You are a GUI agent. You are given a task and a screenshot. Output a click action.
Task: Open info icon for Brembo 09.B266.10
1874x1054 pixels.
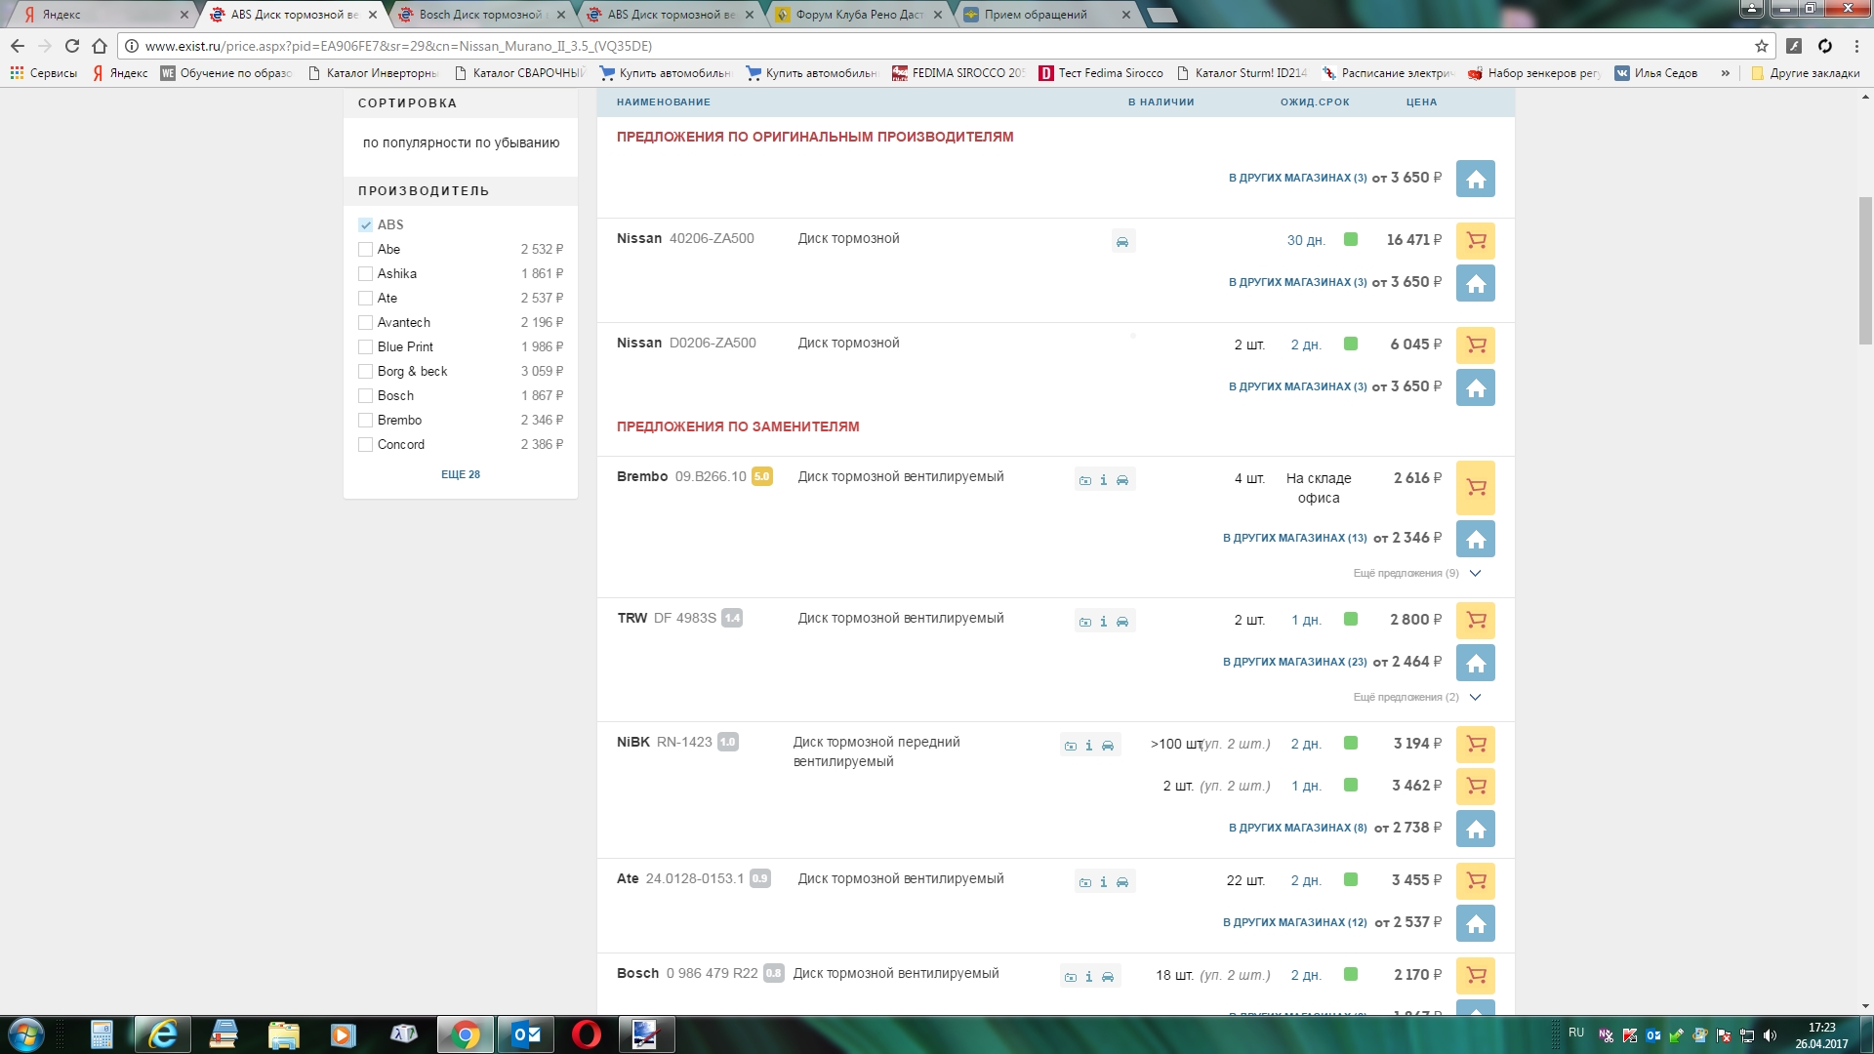click(1104, 480)
